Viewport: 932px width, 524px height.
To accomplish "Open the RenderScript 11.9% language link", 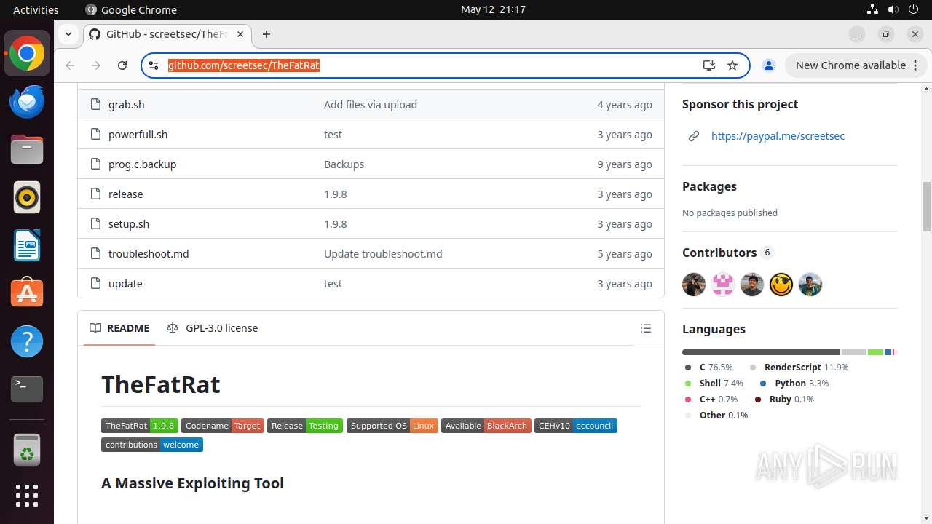I will click(x=799, y=368).
